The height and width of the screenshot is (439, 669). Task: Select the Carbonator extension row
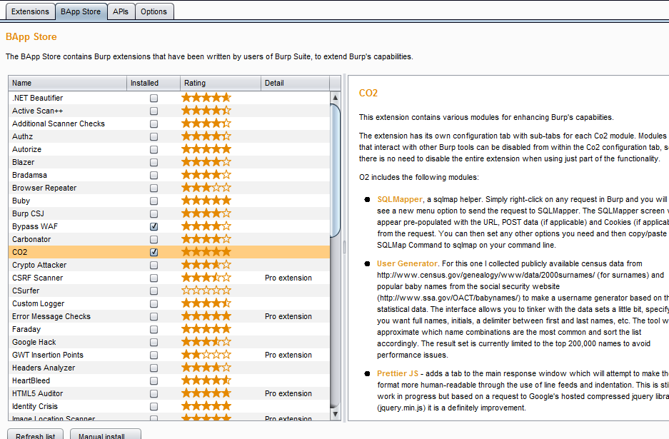click(169, 239)
